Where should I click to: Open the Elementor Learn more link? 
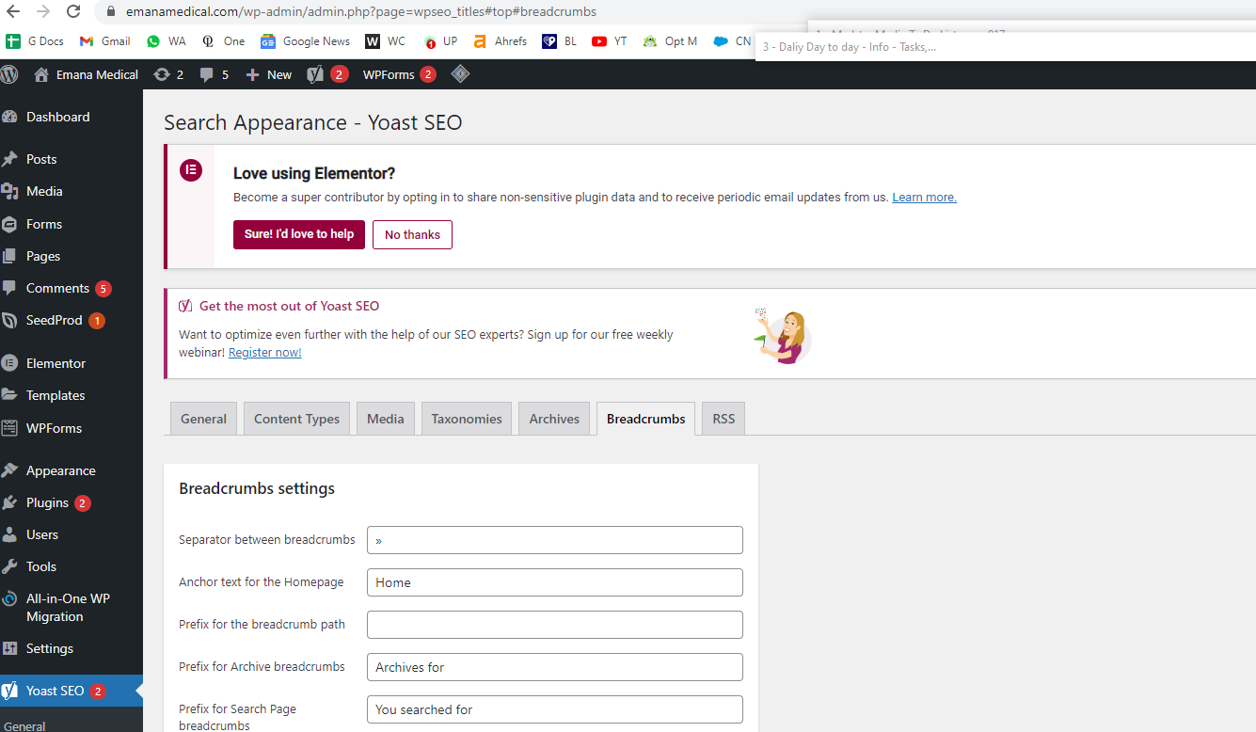(x=924, y=198)
